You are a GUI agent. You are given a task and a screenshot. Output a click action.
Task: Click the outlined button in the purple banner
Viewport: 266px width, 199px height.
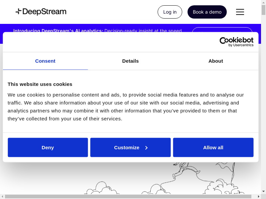(222, 30)
